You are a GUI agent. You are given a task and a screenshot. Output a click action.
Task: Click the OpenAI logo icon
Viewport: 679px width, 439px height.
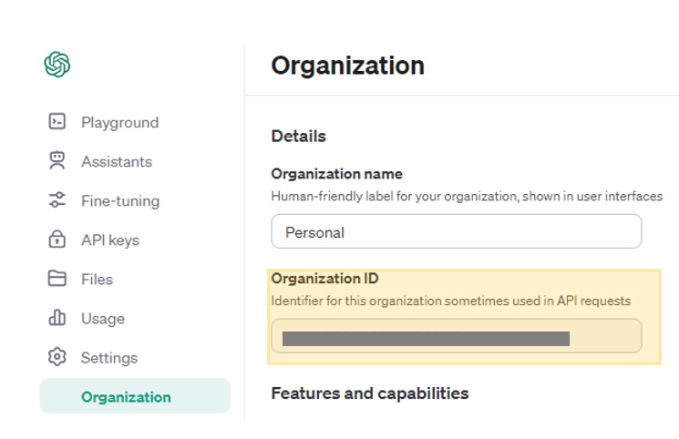(x=57, y=65)
